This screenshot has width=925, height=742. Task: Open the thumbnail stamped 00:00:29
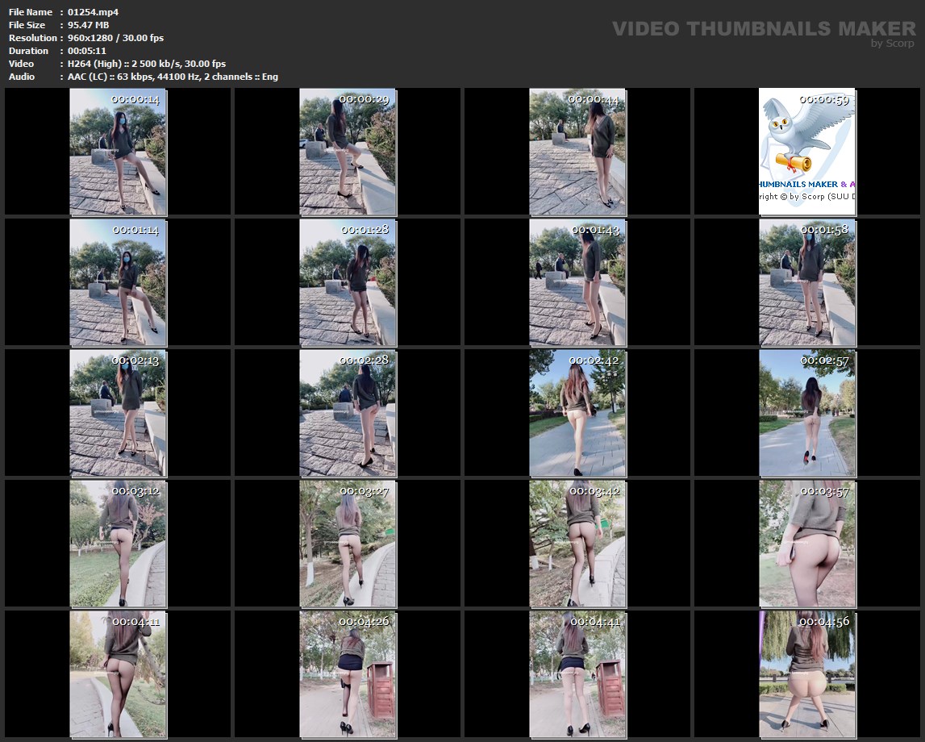pyautogui.click(x=348, y=152)
